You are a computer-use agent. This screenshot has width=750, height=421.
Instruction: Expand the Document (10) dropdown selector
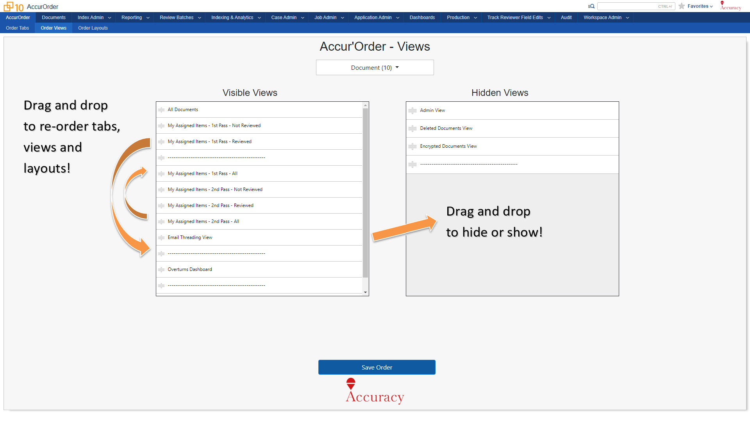click(x=375, y=67)
